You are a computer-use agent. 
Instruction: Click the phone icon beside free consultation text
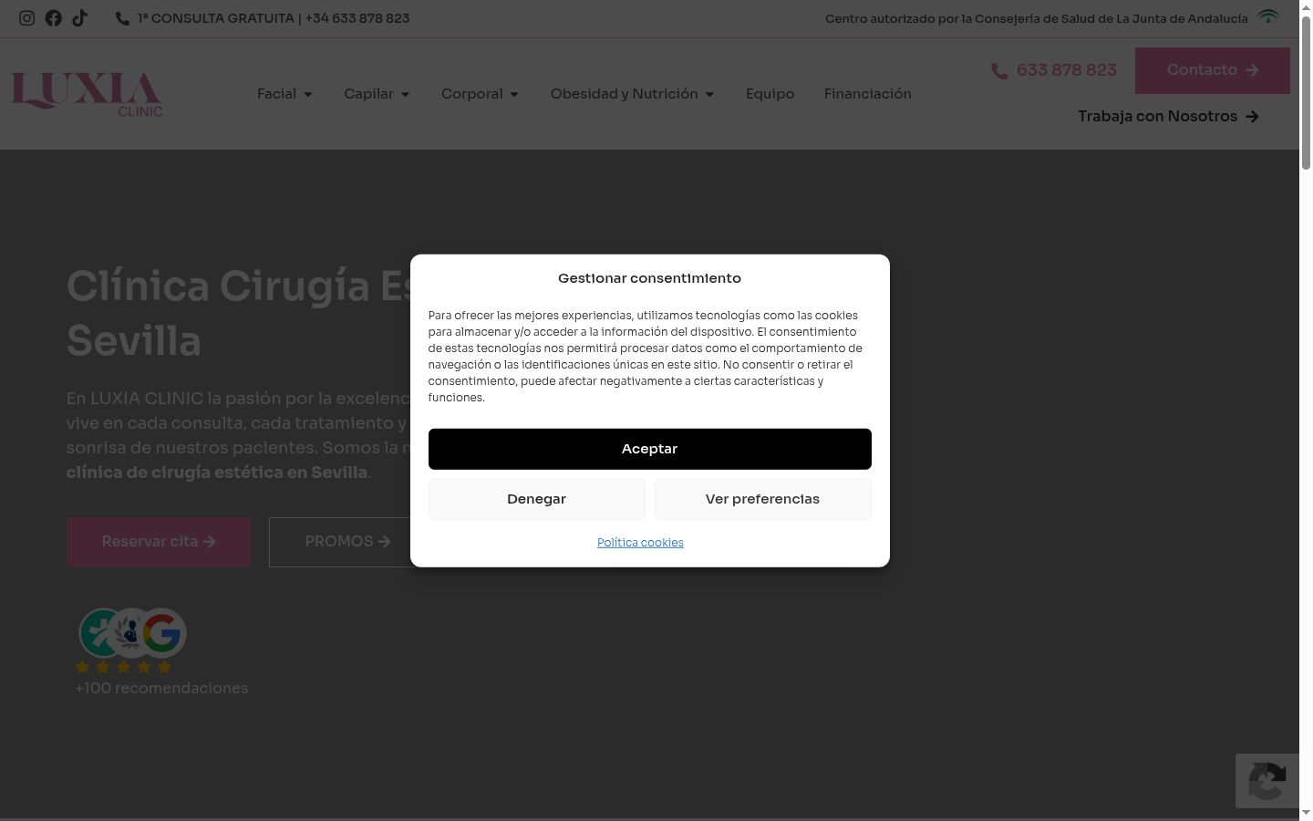point(122,18)
